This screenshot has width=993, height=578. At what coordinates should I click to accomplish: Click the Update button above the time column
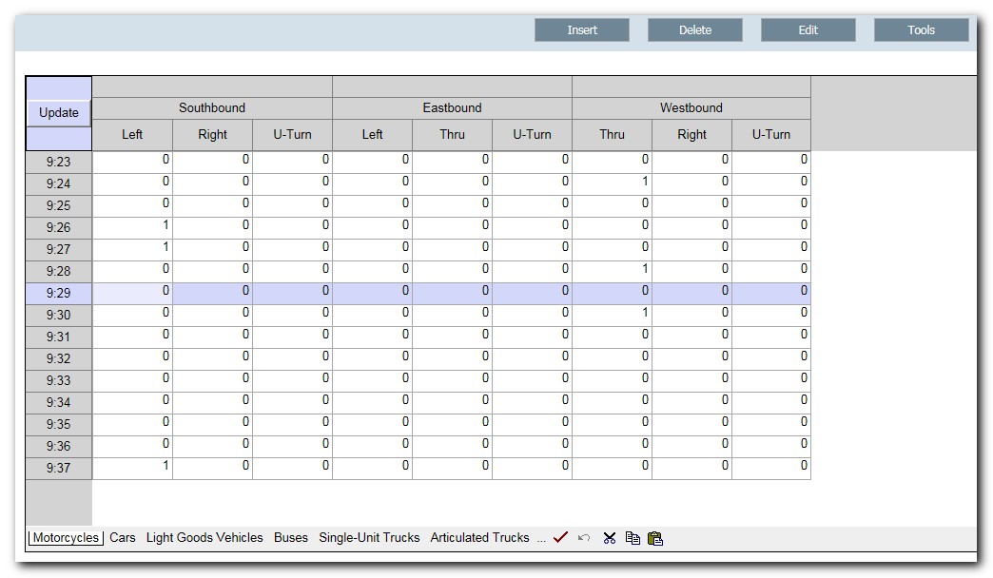[58, 112]
